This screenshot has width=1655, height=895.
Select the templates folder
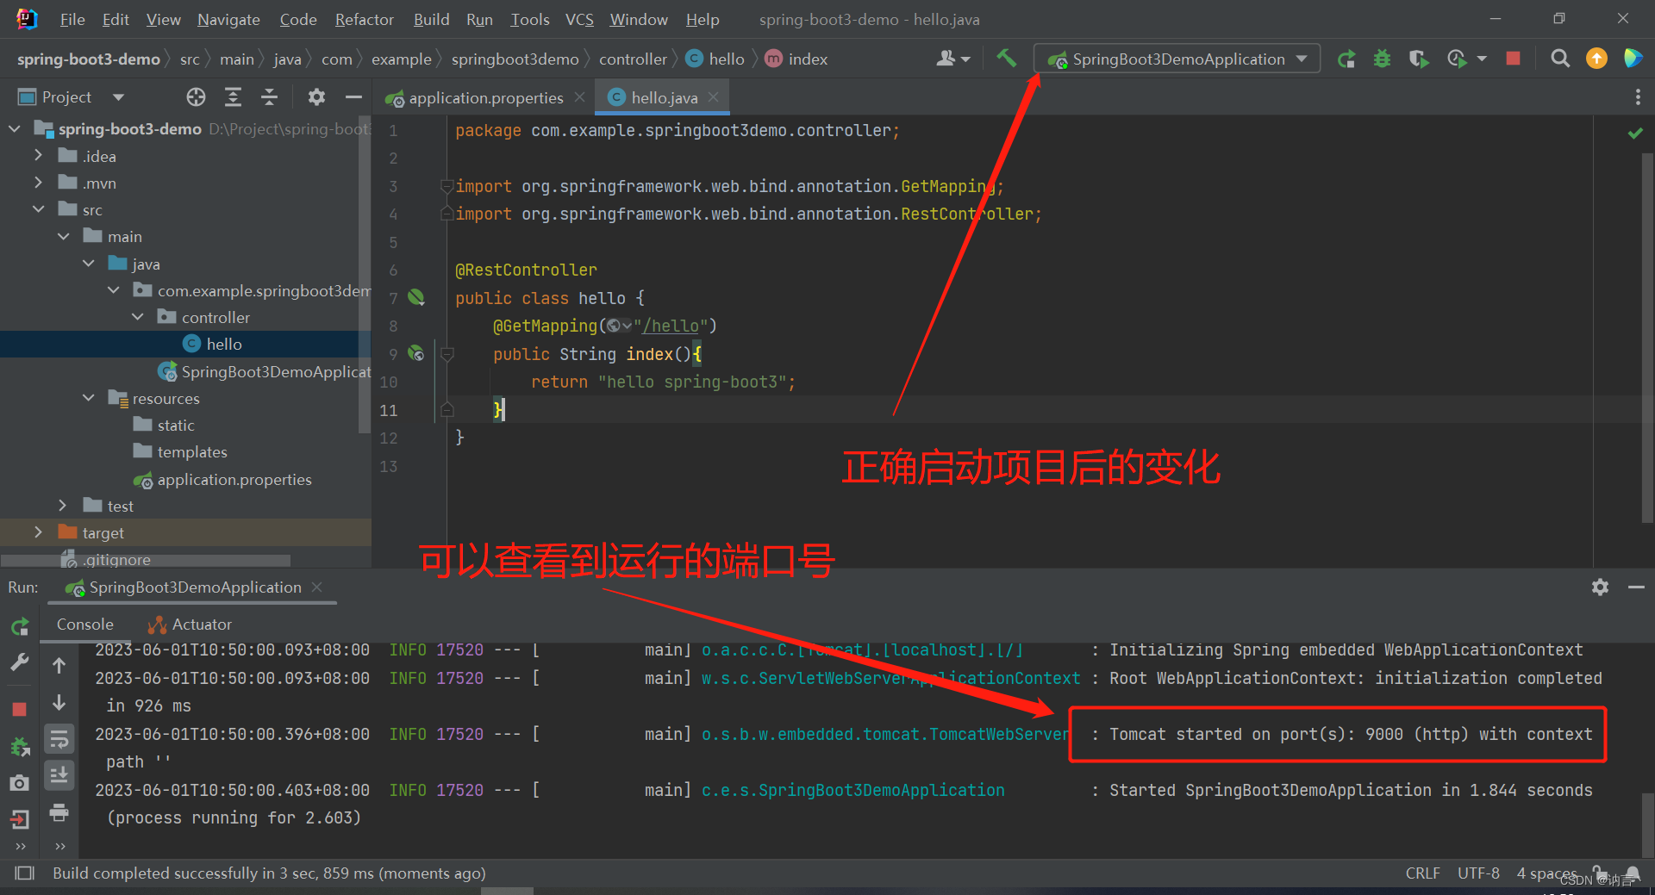(180, 451)
